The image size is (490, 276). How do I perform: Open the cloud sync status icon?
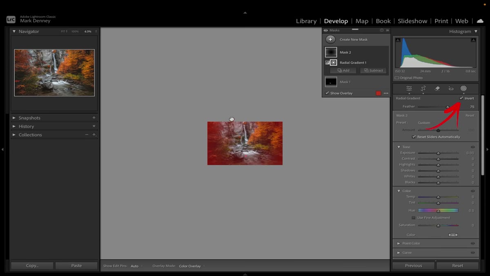click(480, 21)
